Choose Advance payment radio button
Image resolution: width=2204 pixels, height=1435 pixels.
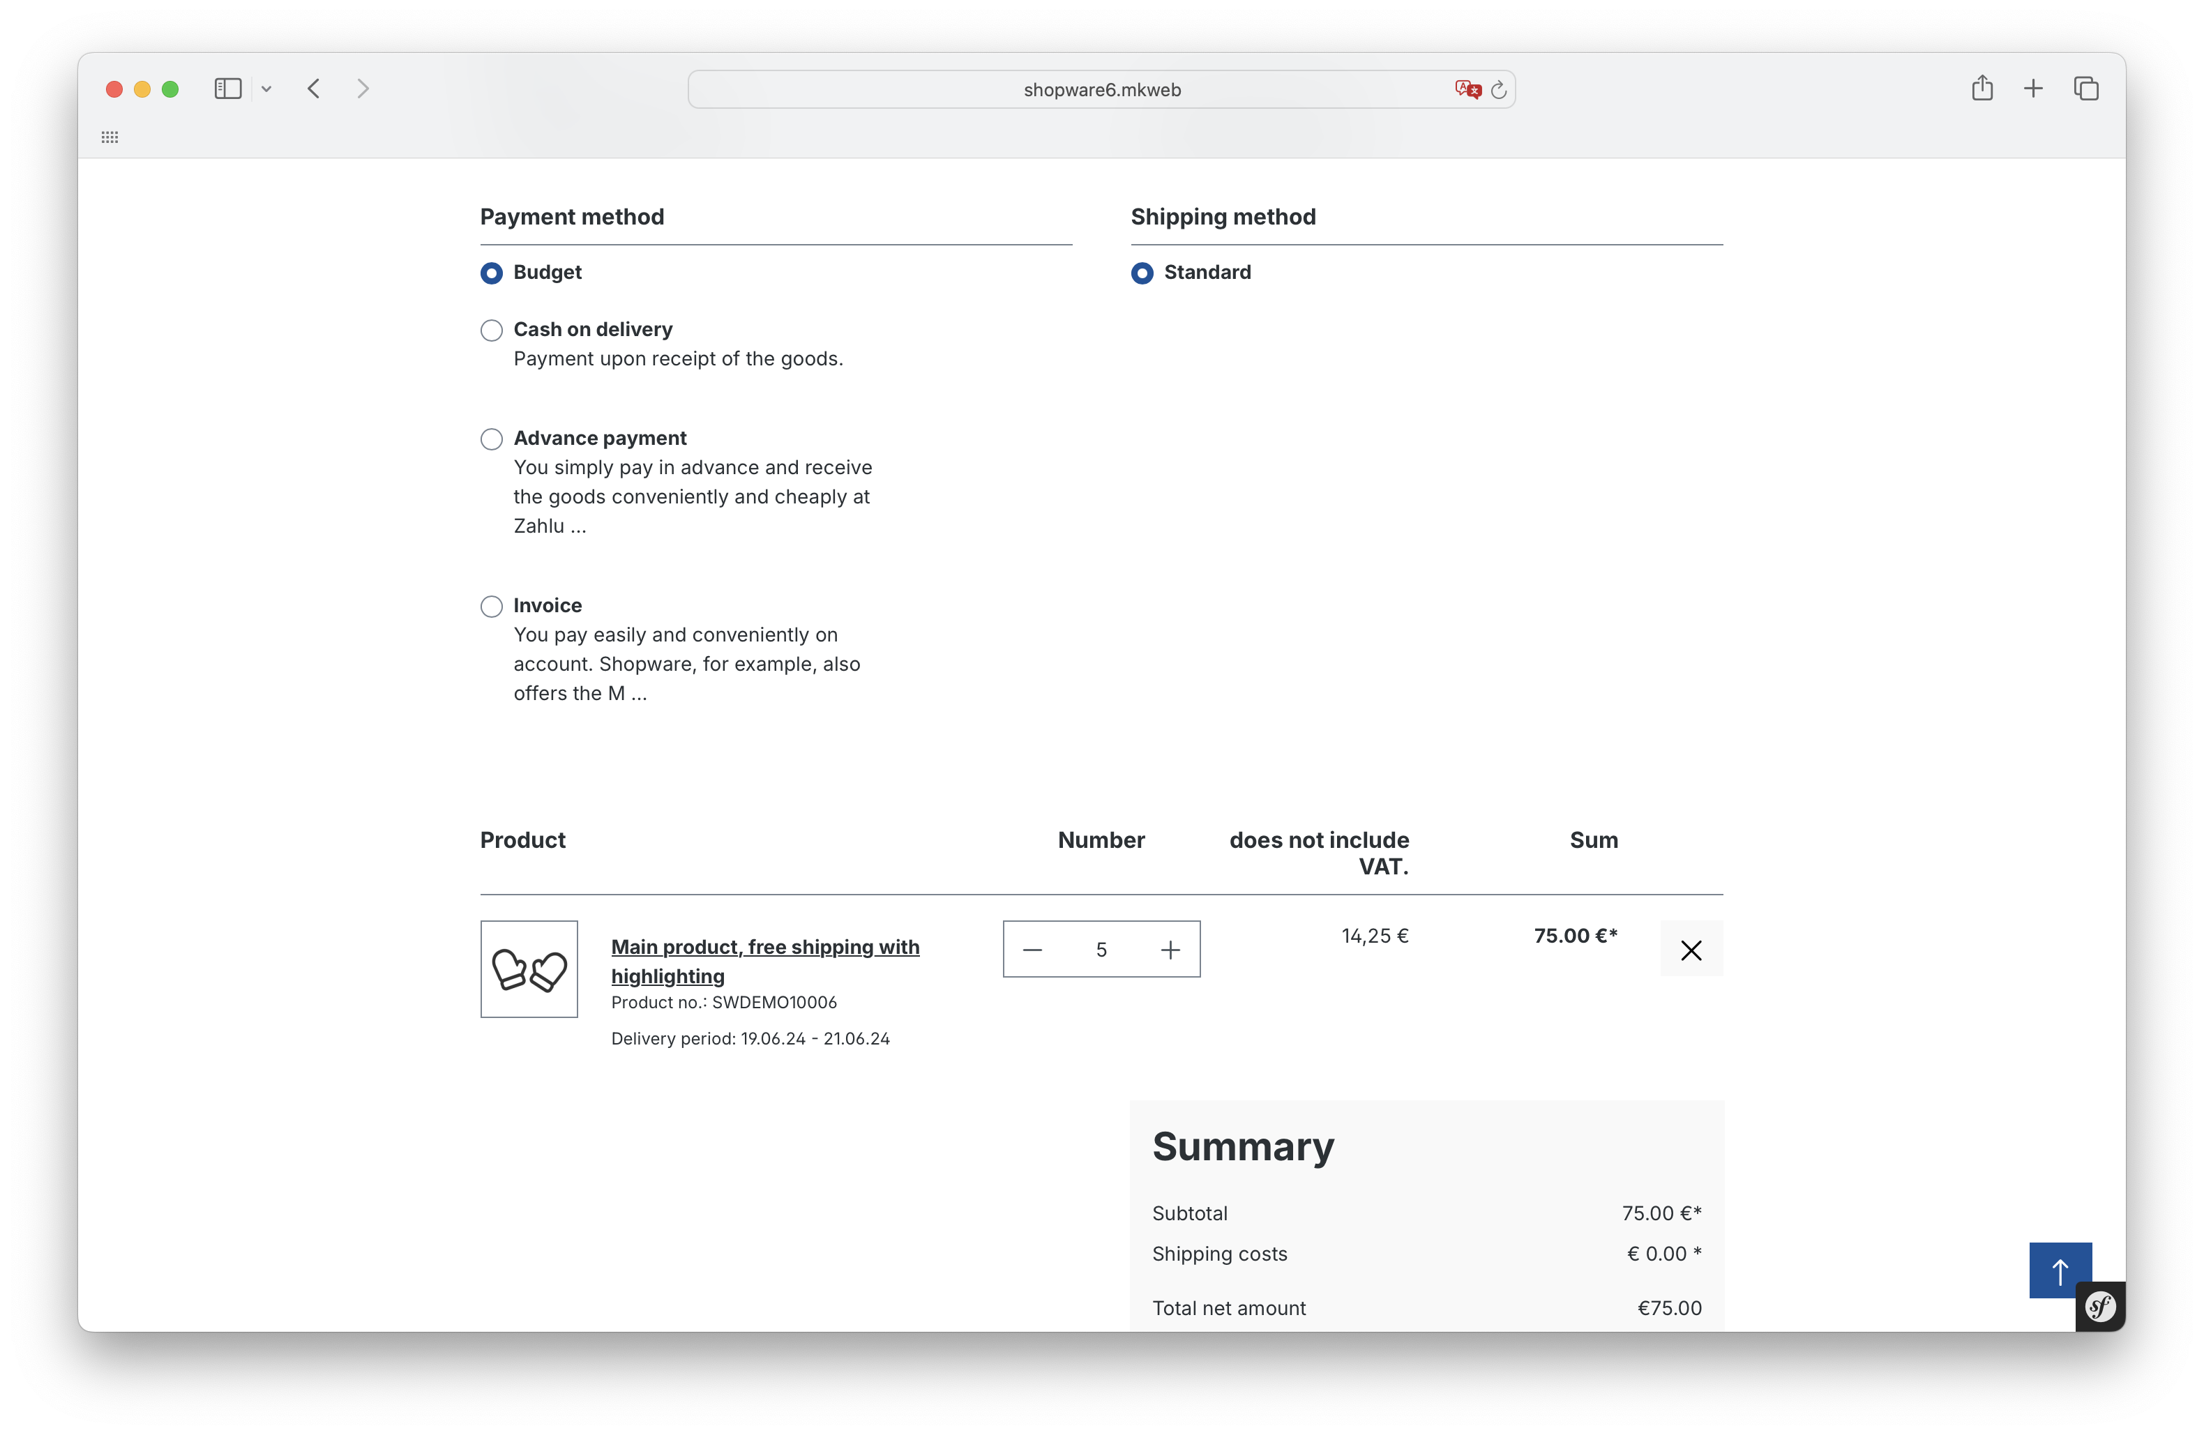click(492, 439)
